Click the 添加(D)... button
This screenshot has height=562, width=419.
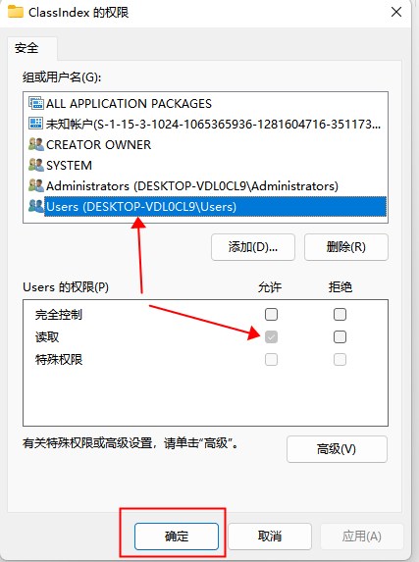(x=253, y=247)
